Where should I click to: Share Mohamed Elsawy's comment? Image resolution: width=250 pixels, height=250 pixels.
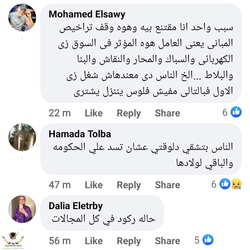click(167, 113)
